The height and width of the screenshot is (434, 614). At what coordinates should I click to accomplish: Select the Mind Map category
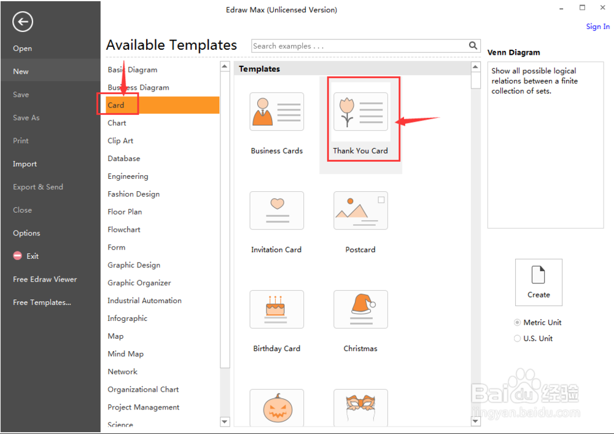point(126,353)
